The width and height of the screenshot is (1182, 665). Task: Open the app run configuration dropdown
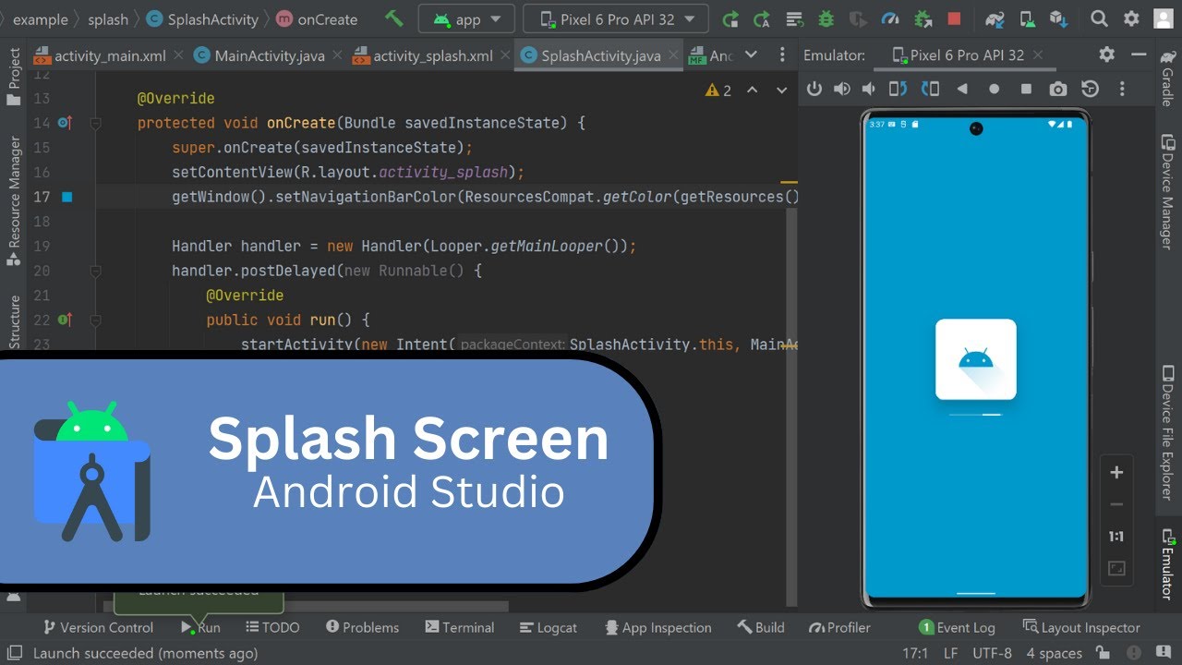[466, 18]
